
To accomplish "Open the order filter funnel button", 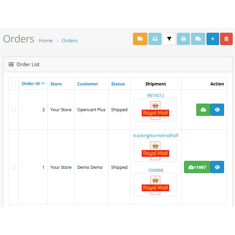I will (169, 39).
